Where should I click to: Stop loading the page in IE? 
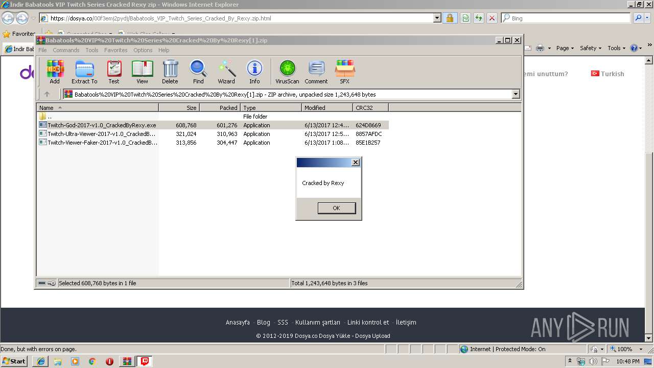coord(492,18)
